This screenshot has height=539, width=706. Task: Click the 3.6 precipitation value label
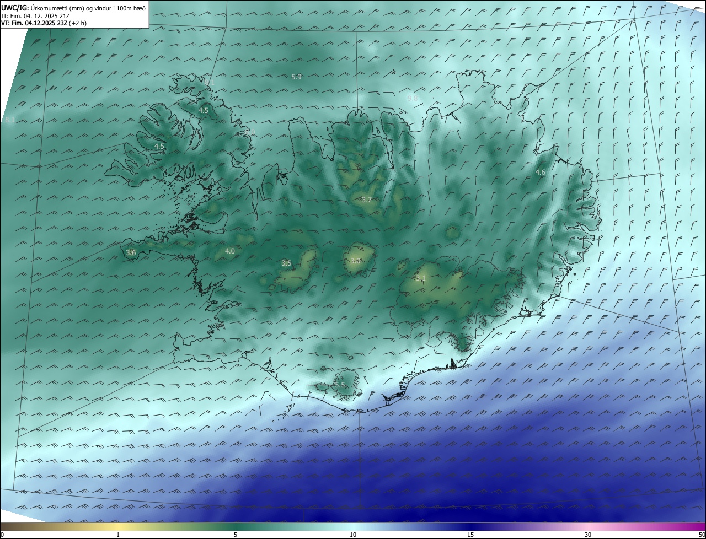131,252
